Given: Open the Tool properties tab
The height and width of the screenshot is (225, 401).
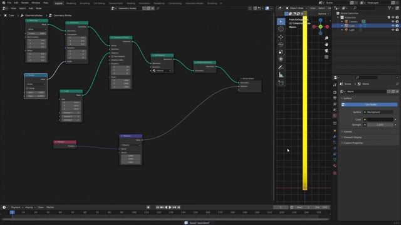Looking at the screenshot, I should point(335,85).
